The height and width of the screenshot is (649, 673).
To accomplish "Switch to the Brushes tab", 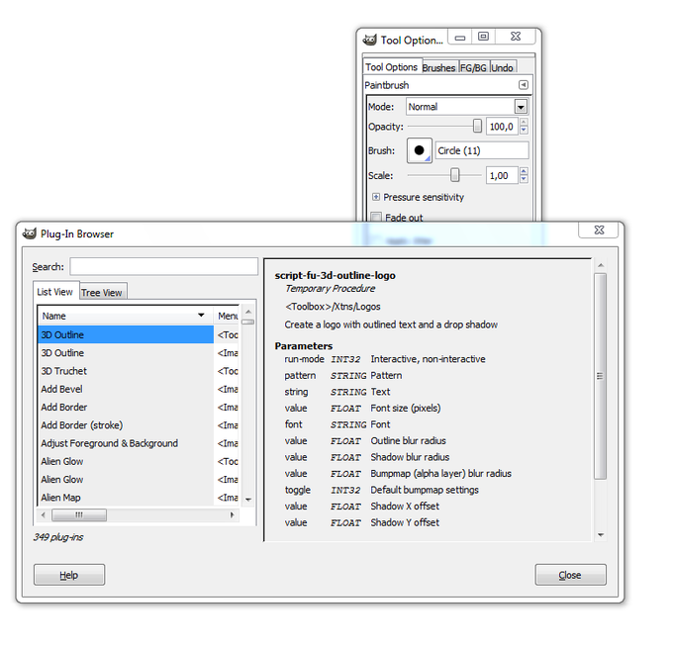I will tap(438, 68).
